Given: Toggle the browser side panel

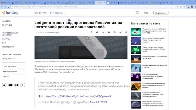Looking at the screenshot, I should point(188,7).
